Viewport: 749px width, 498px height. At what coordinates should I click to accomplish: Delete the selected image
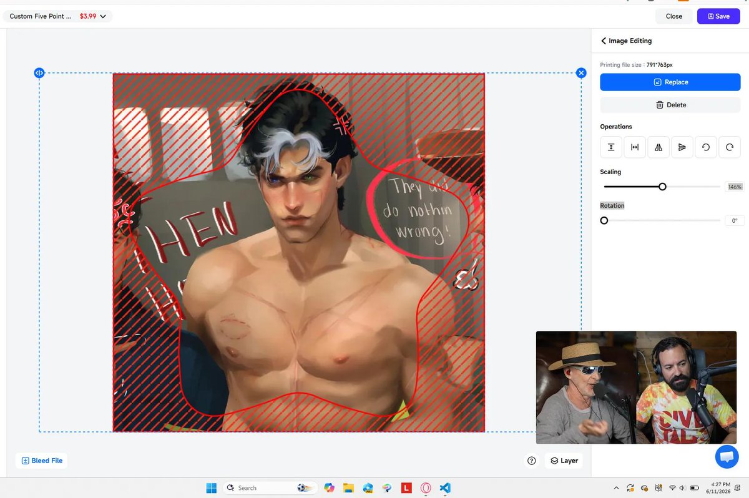(x=670, y=105)
